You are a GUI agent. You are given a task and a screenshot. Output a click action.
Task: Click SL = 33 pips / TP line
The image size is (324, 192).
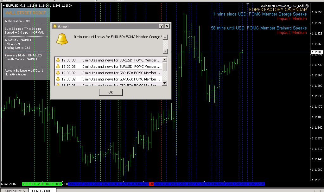click(23, 29)
